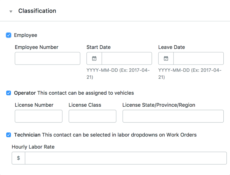Click the Hourly Labor Rate label
230x175 pixels.
(33, 147)
